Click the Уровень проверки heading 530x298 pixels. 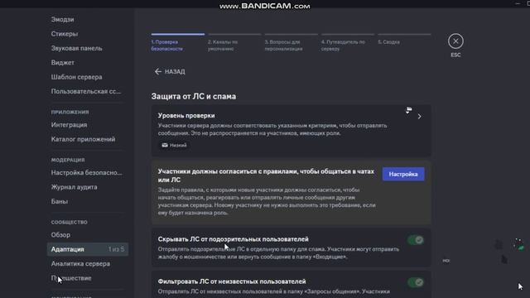[x=186, y=116]
